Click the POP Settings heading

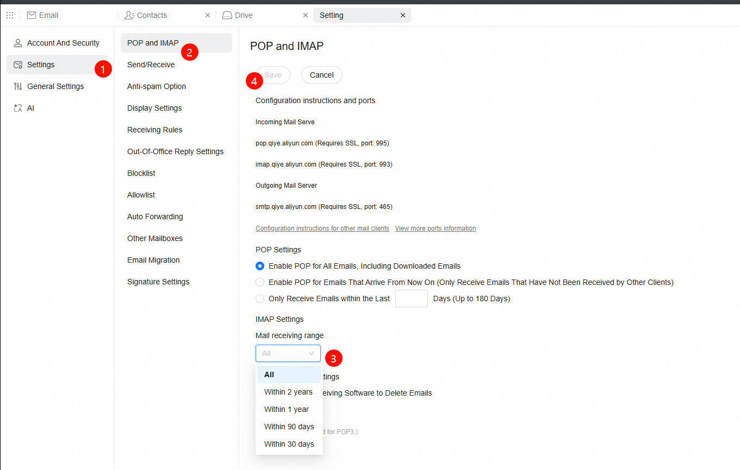(x=278, y=250)
